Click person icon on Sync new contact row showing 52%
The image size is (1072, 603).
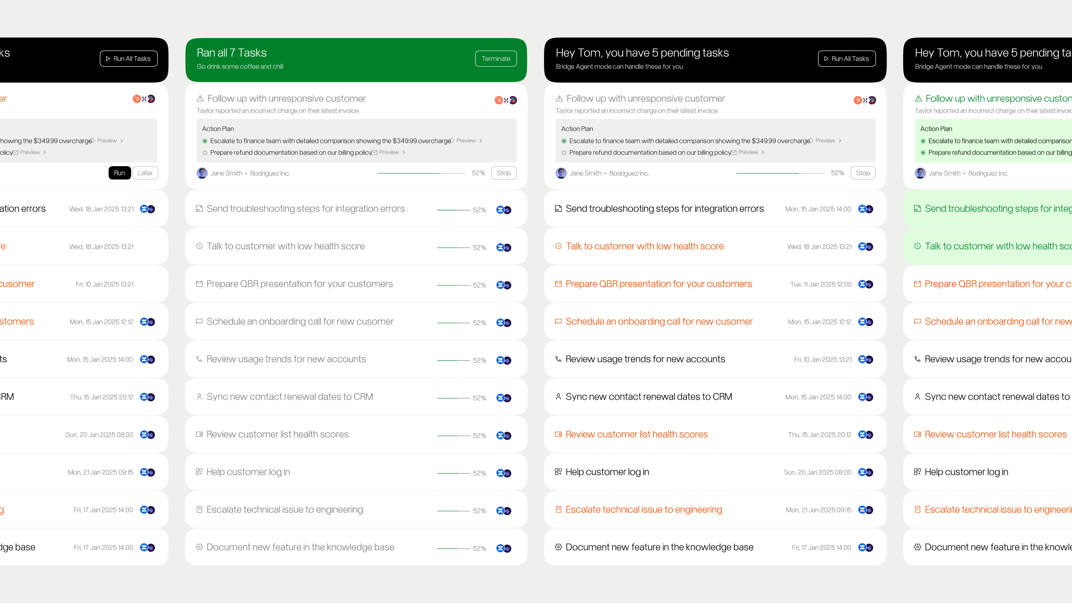coord(199,397)
